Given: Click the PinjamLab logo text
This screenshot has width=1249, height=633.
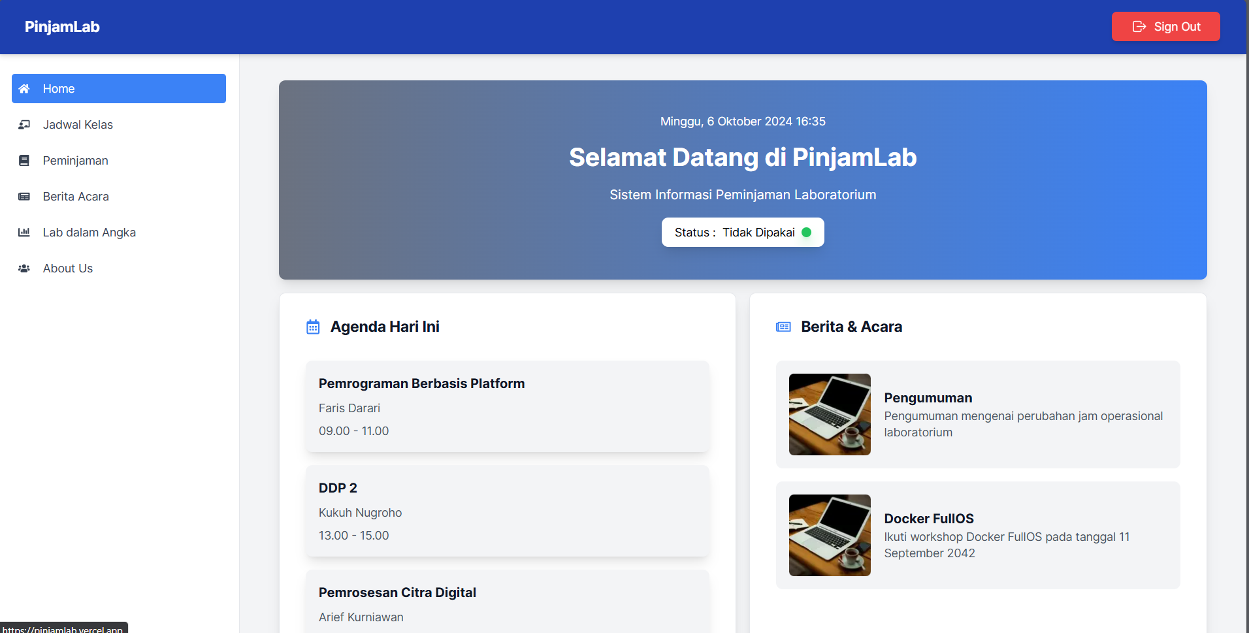Looking at the screenshot, I should (62, 27).
